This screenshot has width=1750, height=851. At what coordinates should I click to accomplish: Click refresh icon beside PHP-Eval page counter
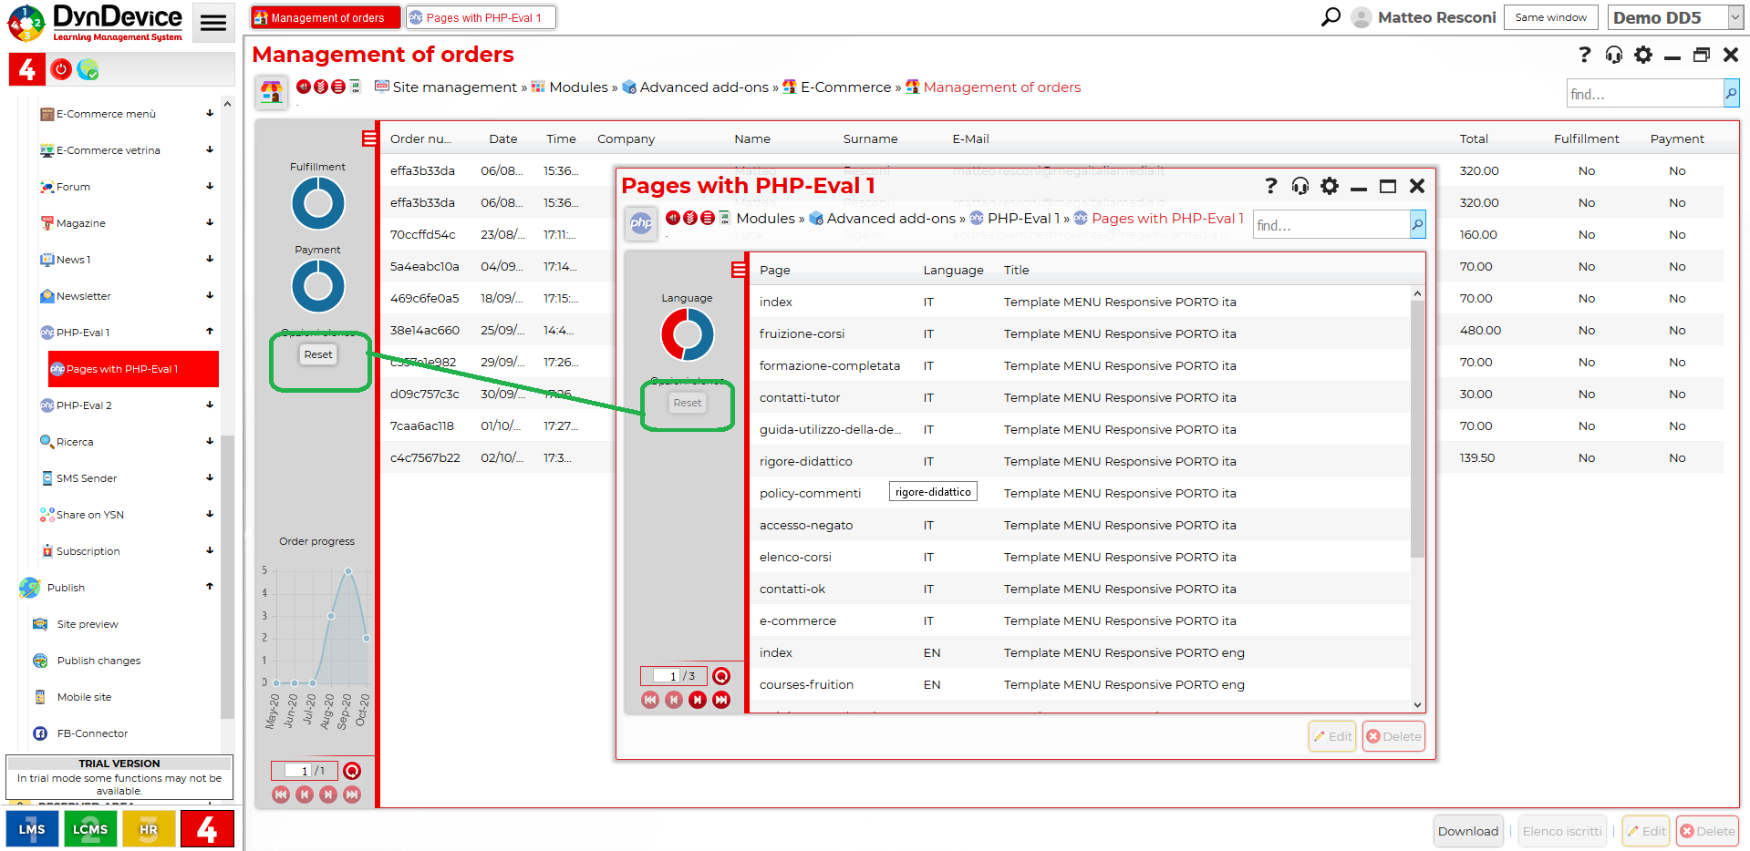tap(721, 676)
